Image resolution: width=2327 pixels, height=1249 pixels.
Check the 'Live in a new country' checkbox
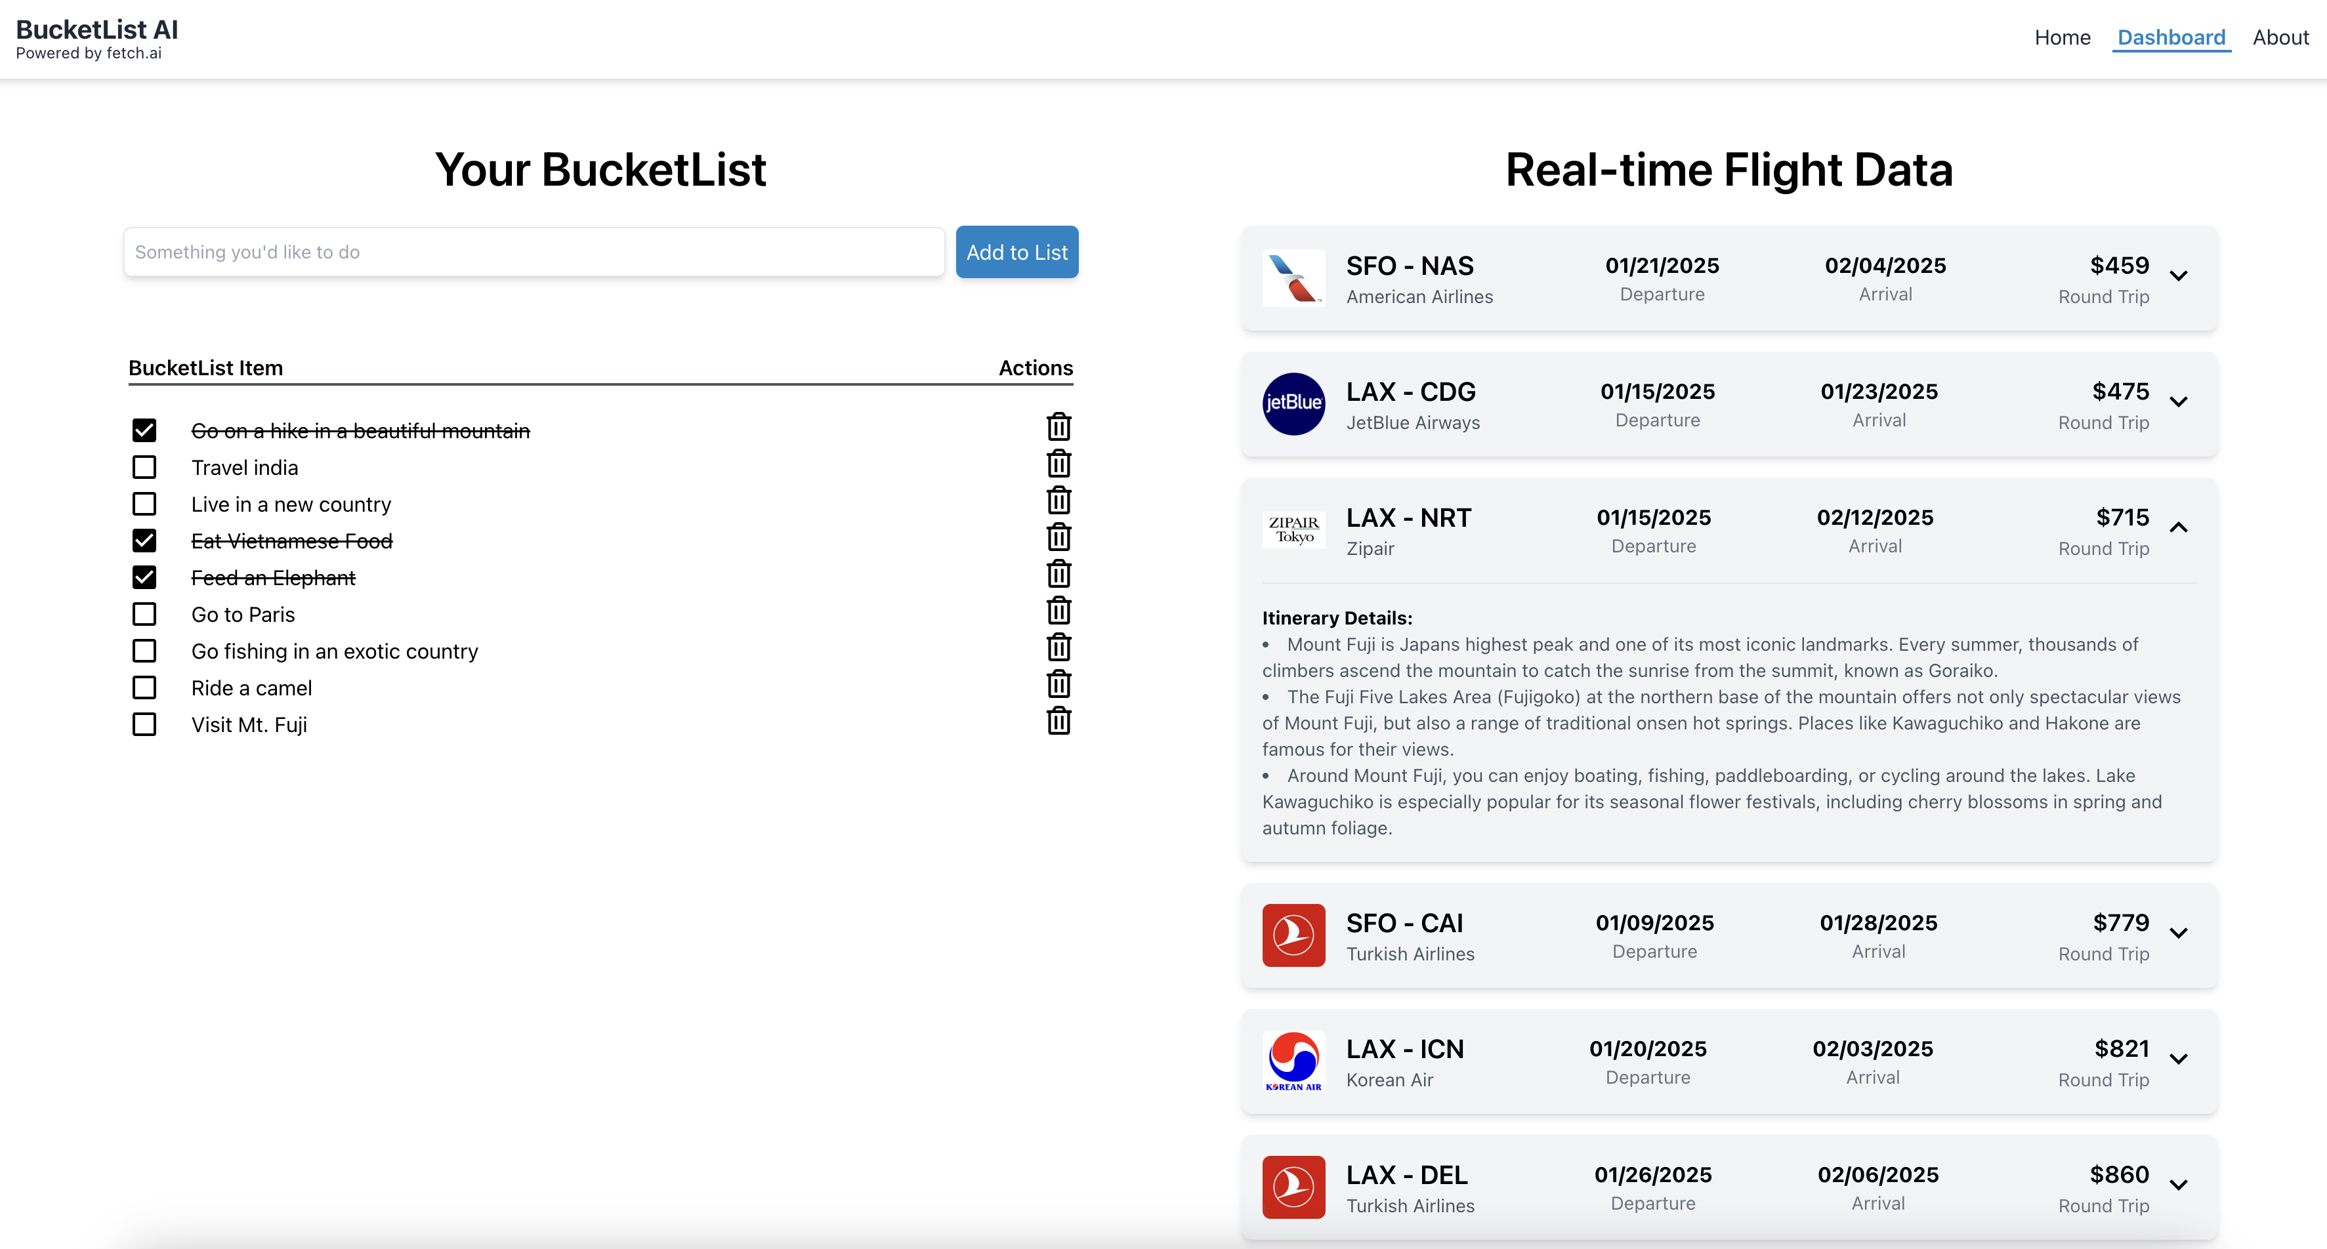(144, 504)
